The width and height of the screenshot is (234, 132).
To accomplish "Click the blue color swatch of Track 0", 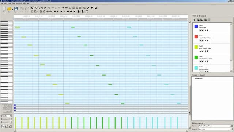I will [196, 26].
